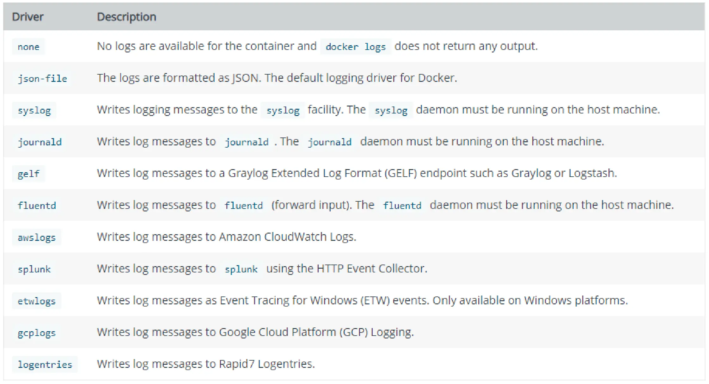Select the none driver code label
Image resolution: width=709 pixels, height=384 pixels.
pos(28,47)
